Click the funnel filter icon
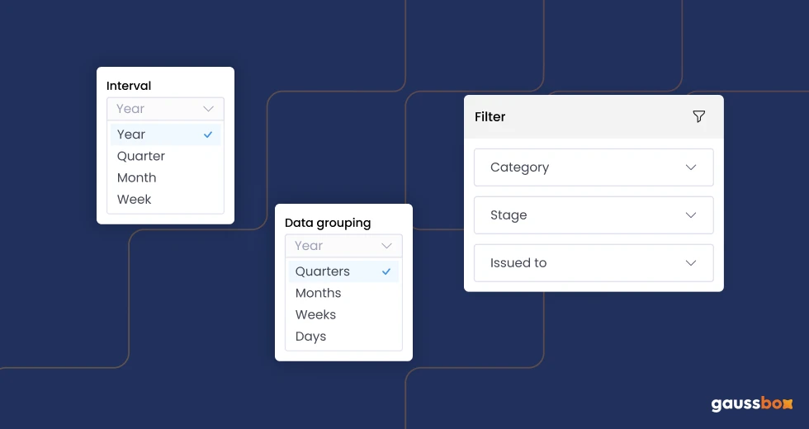This screenshot has height=429, width=809. (x=698, y=116)
